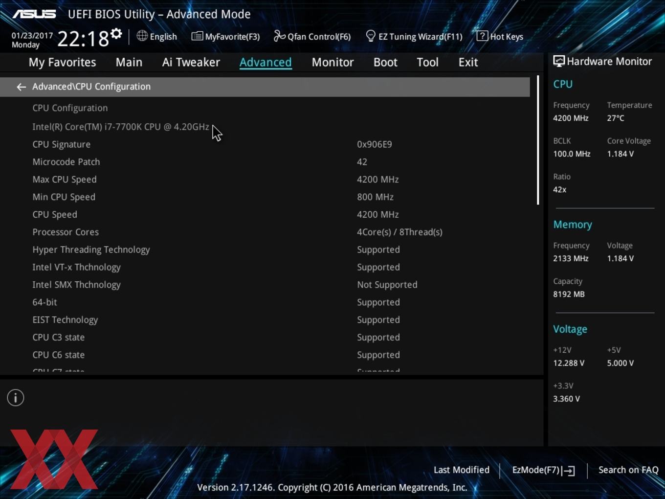Show the Hot Keys list
The height and width of the screenshot is (499, 665).
click(507, 37)
